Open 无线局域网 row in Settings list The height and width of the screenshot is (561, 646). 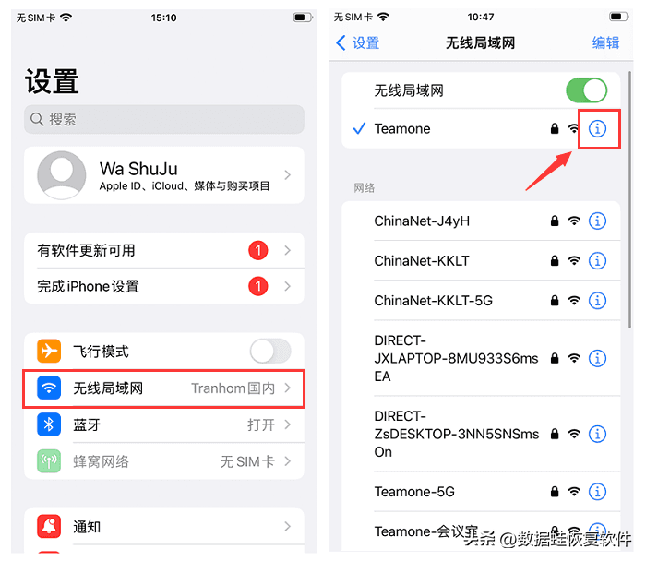click(x=164, y=388)
